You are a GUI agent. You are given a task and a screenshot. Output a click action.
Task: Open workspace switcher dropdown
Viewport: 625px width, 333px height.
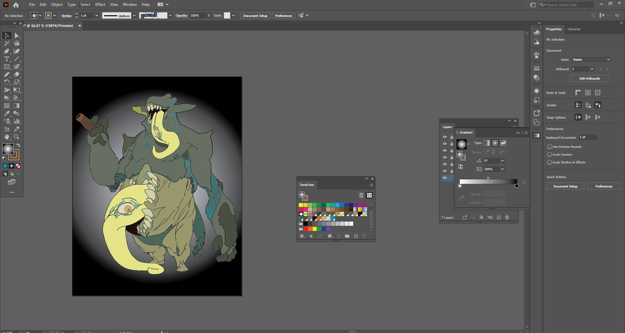[x=163, y=5]
